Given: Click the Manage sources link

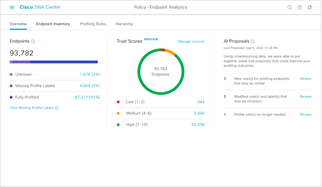Looking at the screenshot, I should coord(191,41).
